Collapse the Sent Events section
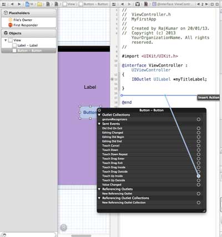This screenshot has height=237, width=222. 99,124
